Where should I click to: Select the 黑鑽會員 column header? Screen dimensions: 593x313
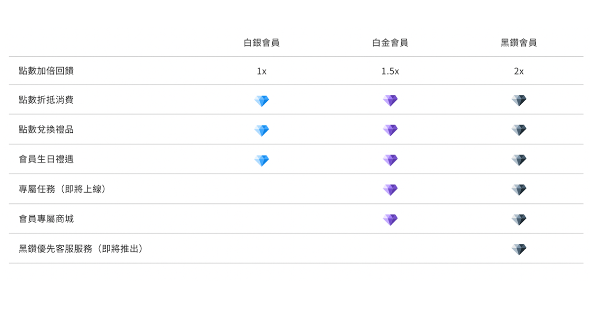click(518, 43)
